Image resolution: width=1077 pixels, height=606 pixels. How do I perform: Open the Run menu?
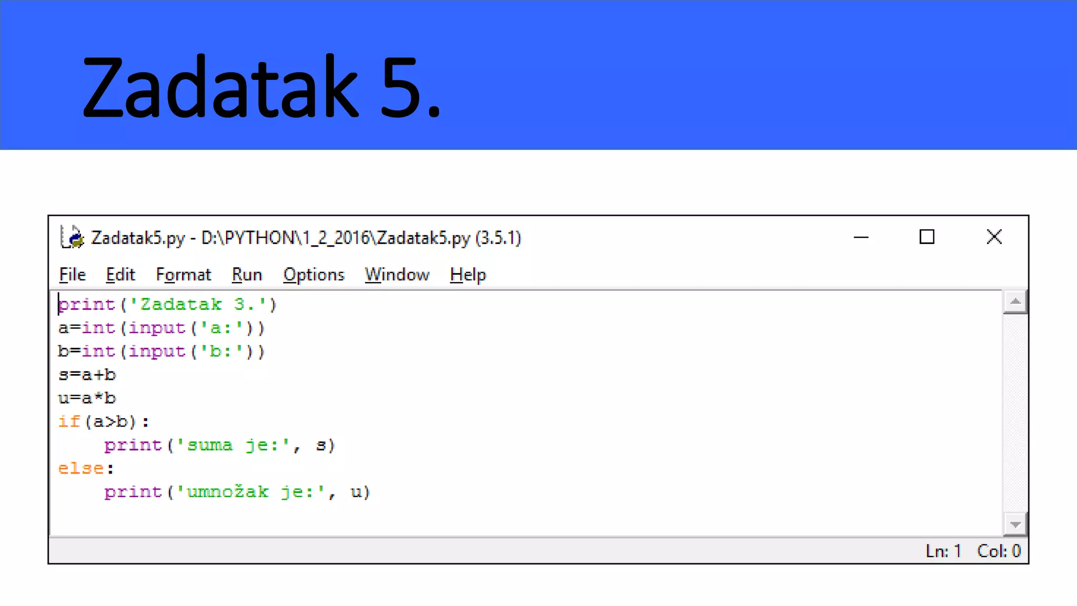click(x=247, y=275)
